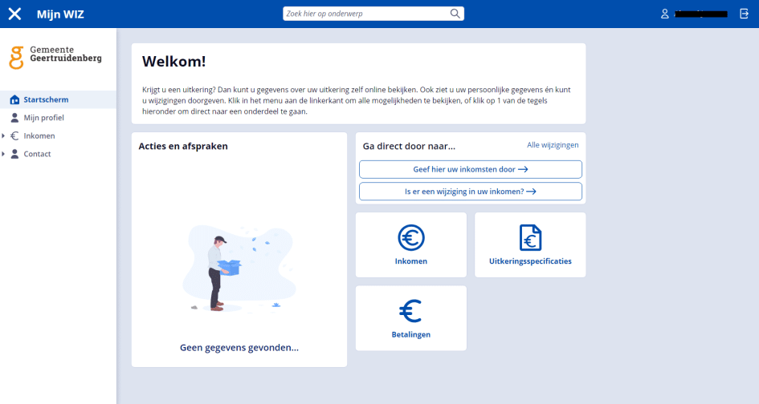
Task: Click Geef hier uw inkomsten door
Action: [x=471, y=169]
